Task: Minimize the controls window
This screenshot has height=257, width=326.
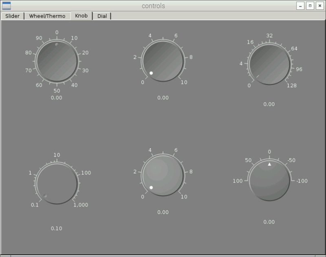Action: click(300, 6)
